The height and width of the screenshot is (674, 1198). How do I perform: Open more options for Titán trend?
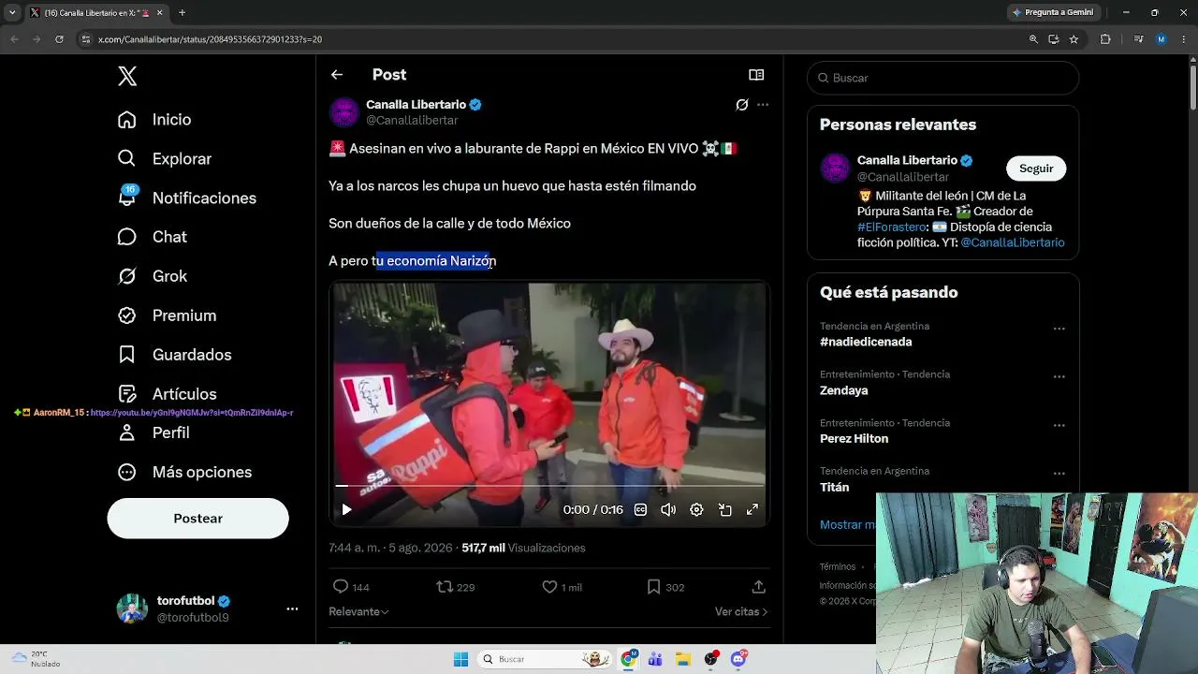coord(1059,474)
